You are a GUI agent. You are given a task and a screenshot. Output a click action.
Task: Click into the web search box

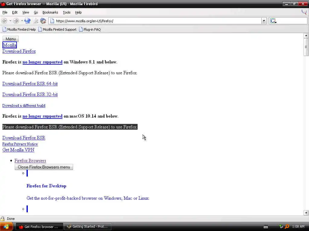[x=292, y=21]
